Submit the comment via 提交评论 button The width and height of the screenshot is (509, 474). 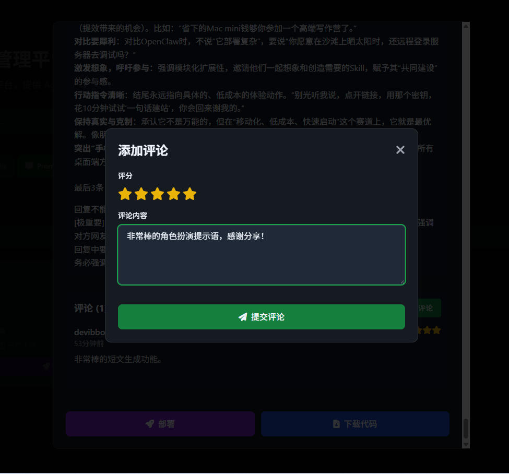point(261,316)
